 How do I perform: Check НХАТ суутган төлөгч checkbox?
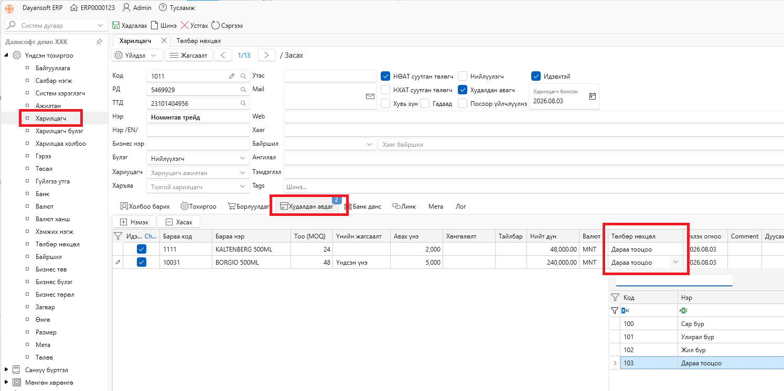click(x=385, y=90)
